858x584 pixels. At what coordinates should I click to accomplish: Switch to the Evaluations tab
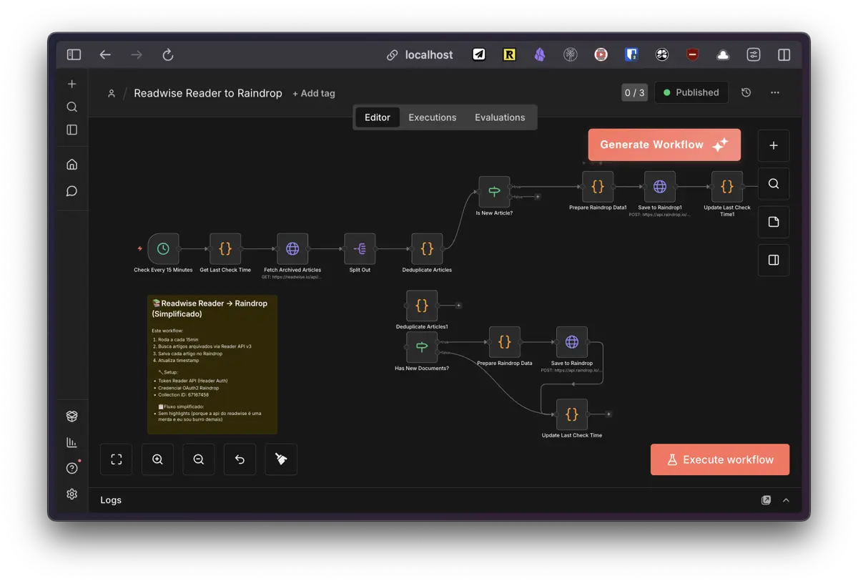[499, 117]
